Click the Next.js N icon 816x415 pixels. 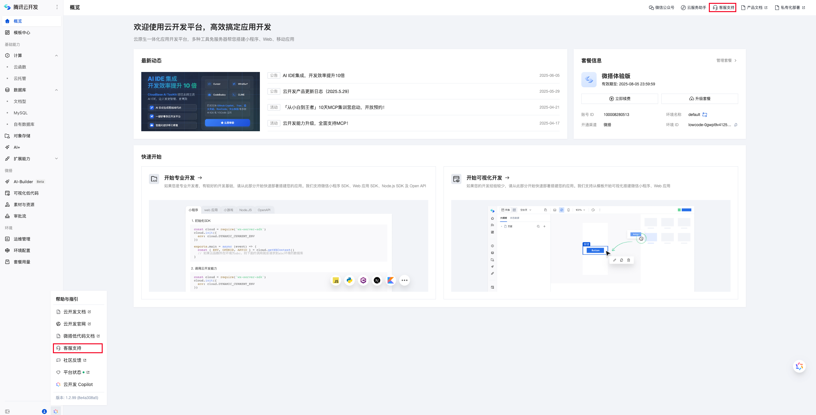click(x=377, y=280)
